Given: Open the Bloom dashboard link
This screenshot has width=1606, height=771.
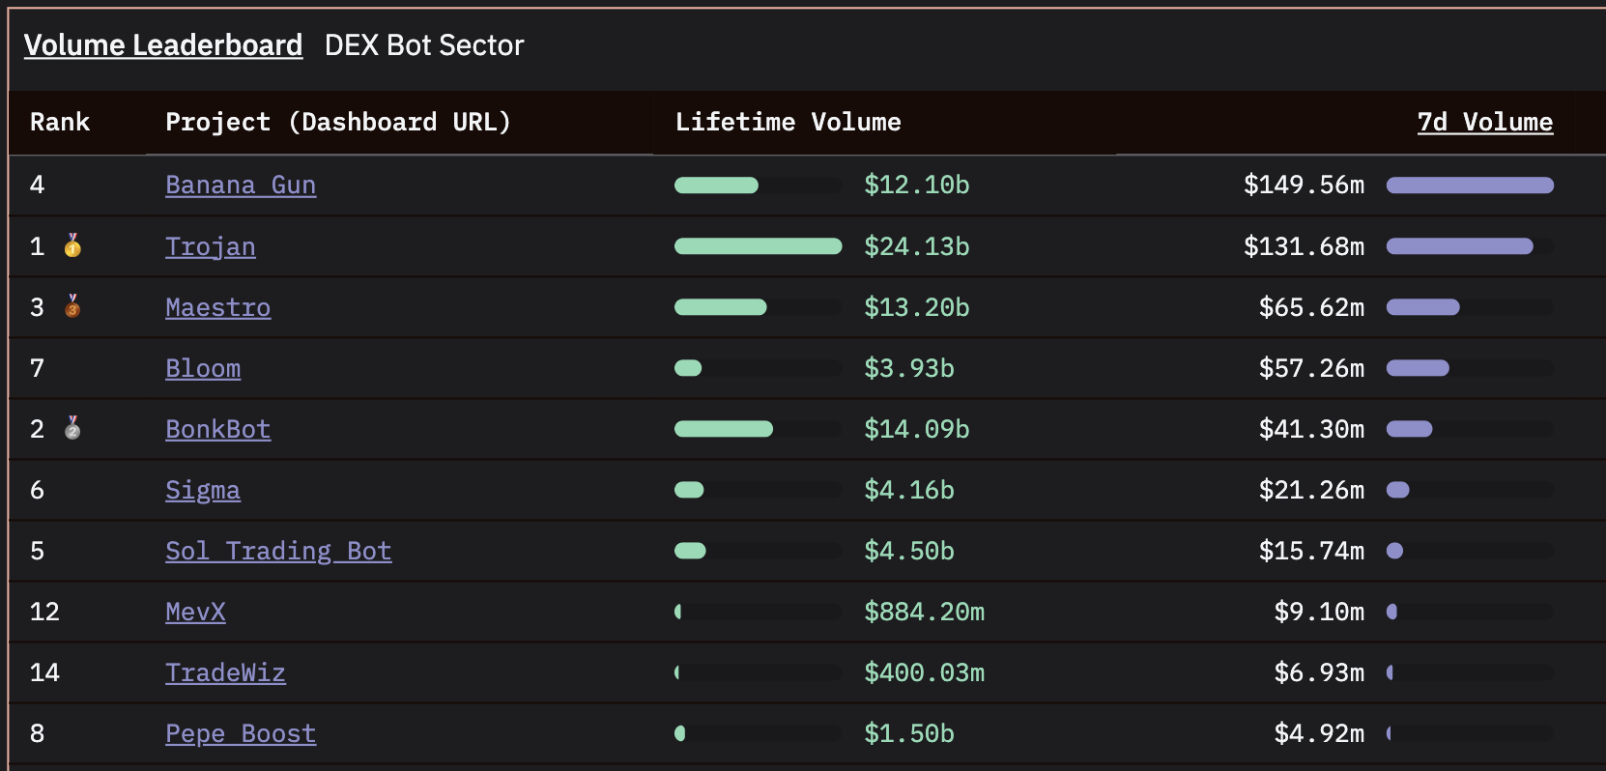Looking at the screenshot, I should [x=203, y=368].
